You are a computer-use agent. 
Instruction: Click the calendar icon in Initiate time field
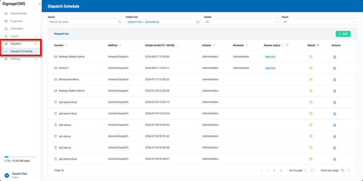pos(198,22)
